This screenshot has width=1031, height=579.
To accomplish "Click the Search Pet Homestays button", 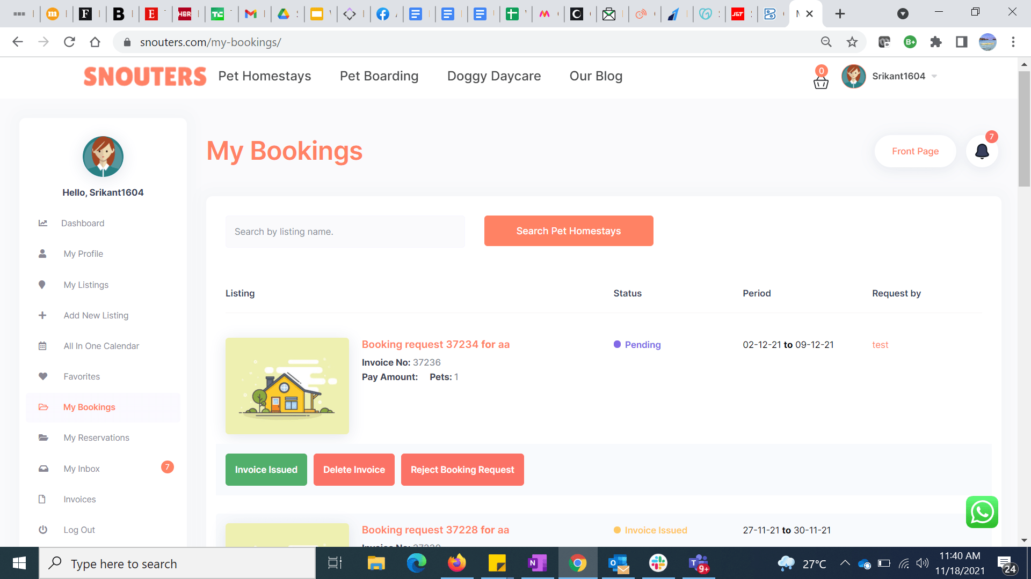I will pyautogui.click(x=569, y=231).
